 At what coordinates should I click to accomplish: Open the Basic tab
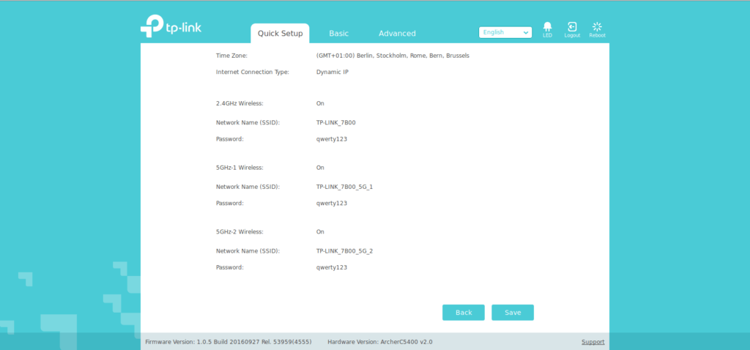point(338,34)
